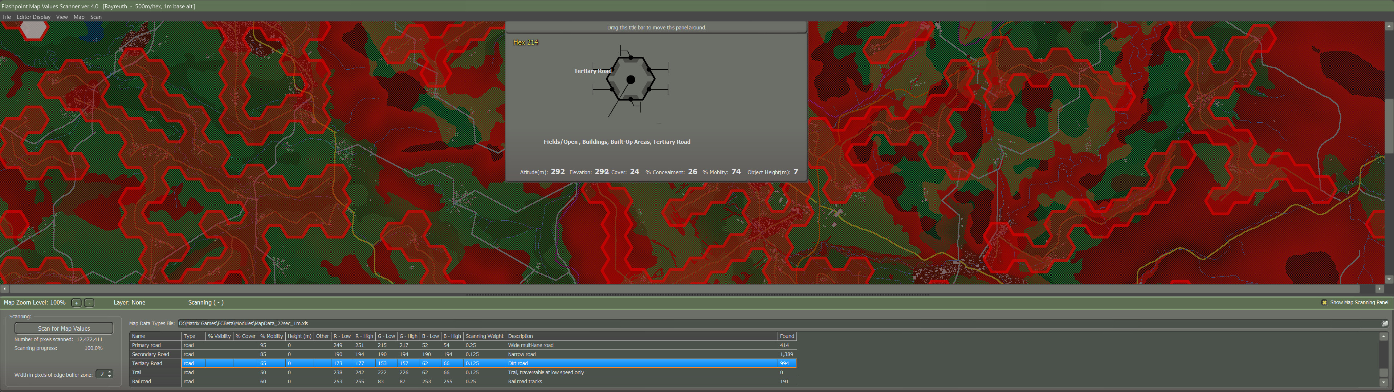Increase edge buffer zone width
The image size is (1394, 392).
110,372
